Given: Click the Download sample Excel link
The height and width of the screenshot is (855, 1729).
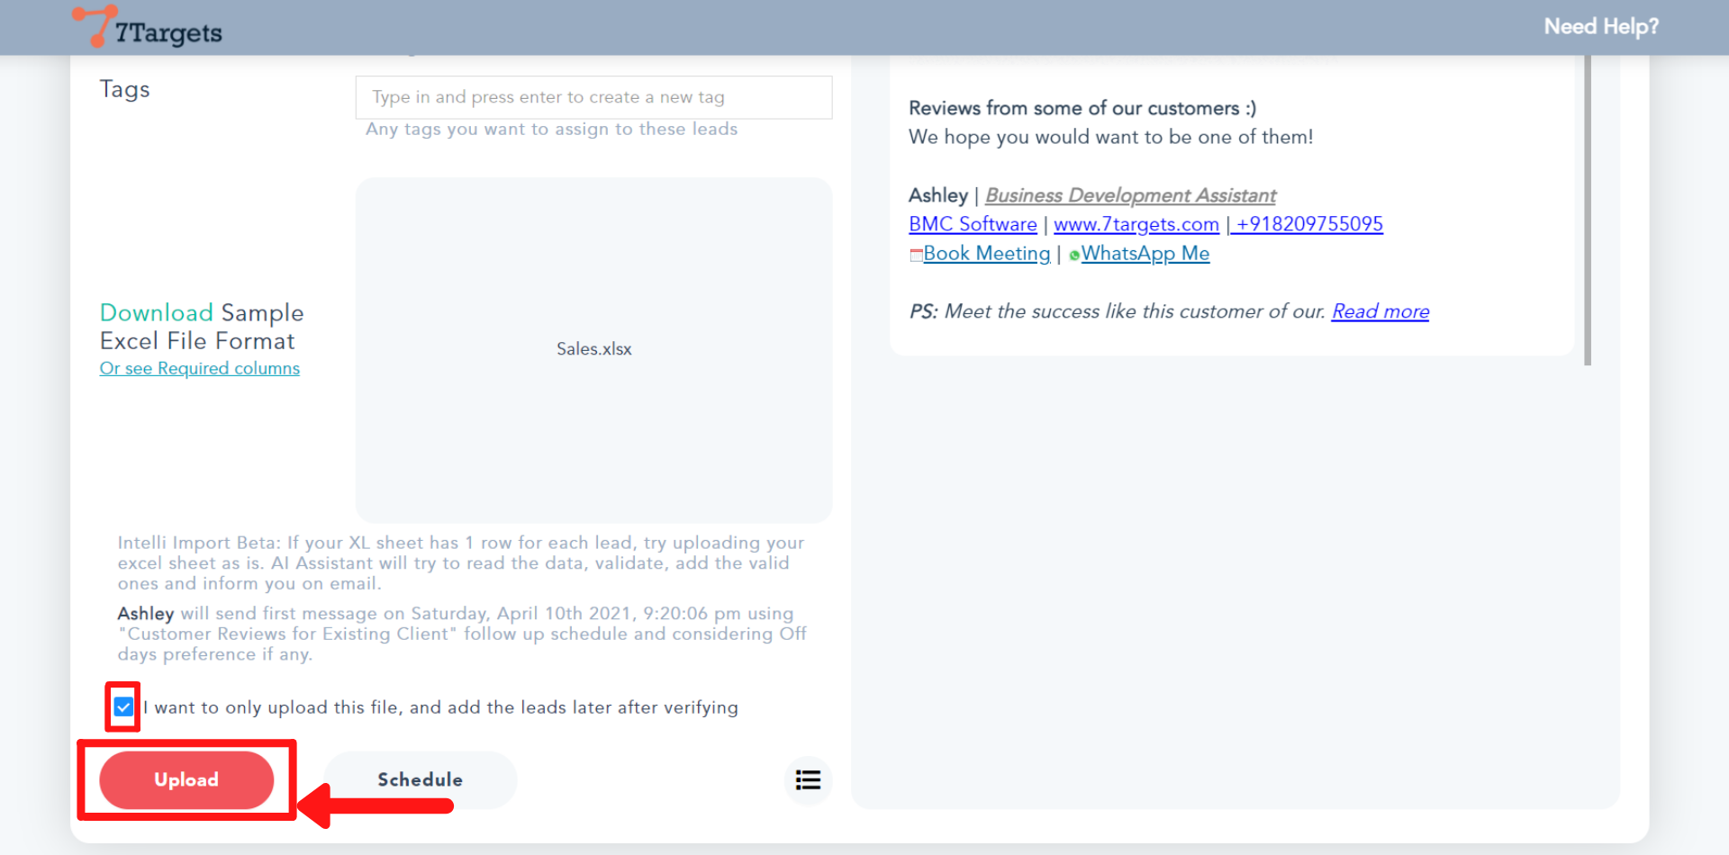Looking at the screenshot, I should click(x=156, y=312).
